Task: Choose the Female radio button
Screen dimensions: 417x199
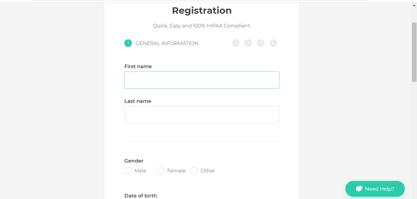Action: pyautogui.click(x=161, y=171)
